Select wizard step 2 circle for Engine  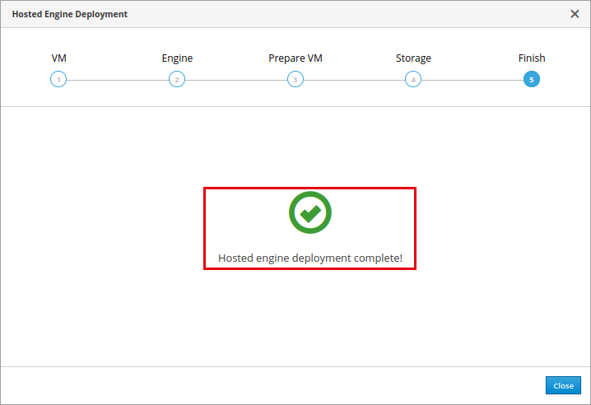pyautogui.click(x=177, y=79)
